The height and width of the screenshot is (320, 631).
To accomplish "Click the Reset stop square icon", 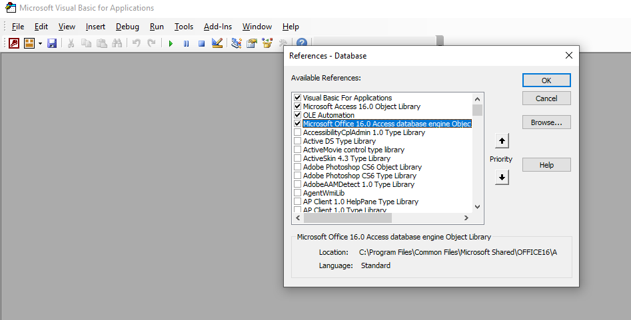I will [202, 43].
